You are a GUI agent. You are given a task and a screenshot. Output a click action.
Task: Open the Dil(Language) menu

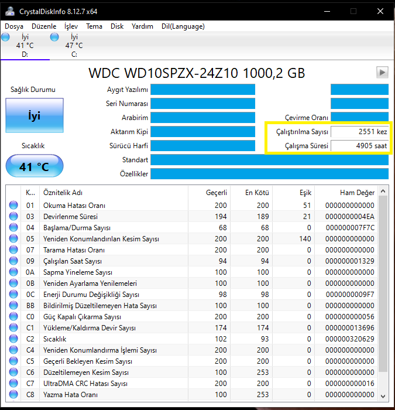183,26
